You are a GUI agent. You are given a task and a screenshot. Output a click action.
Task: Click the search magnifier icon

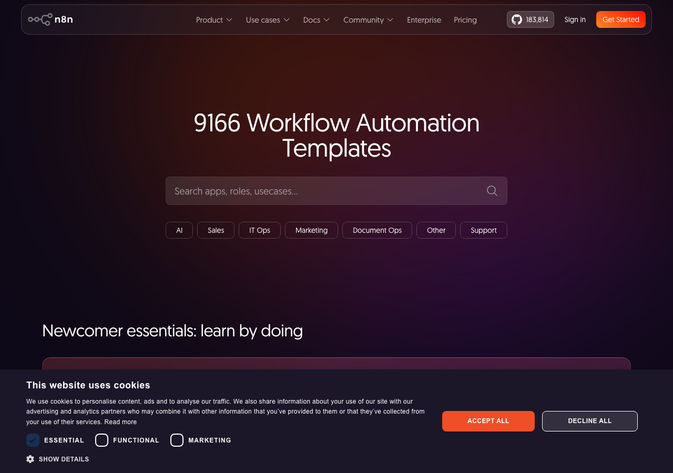[x=492, y=191]
